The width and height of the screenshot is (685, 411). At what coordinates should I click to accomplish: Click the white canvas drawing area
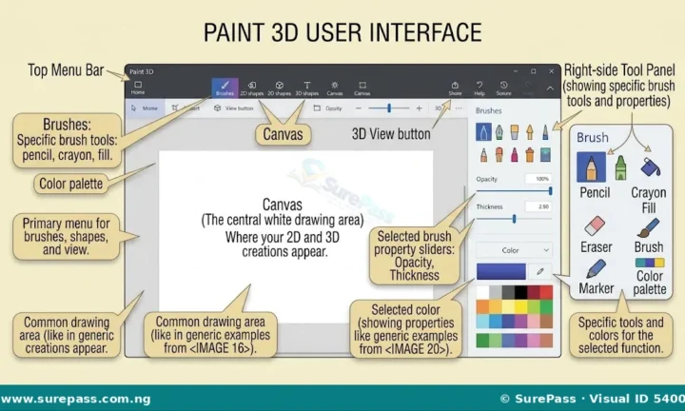(x=296, y=237)
